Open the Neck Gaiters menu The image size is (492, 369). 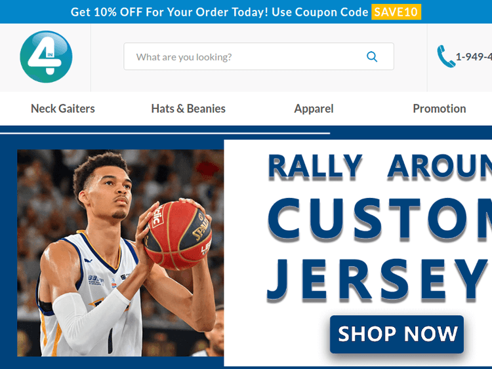(63, 109)
